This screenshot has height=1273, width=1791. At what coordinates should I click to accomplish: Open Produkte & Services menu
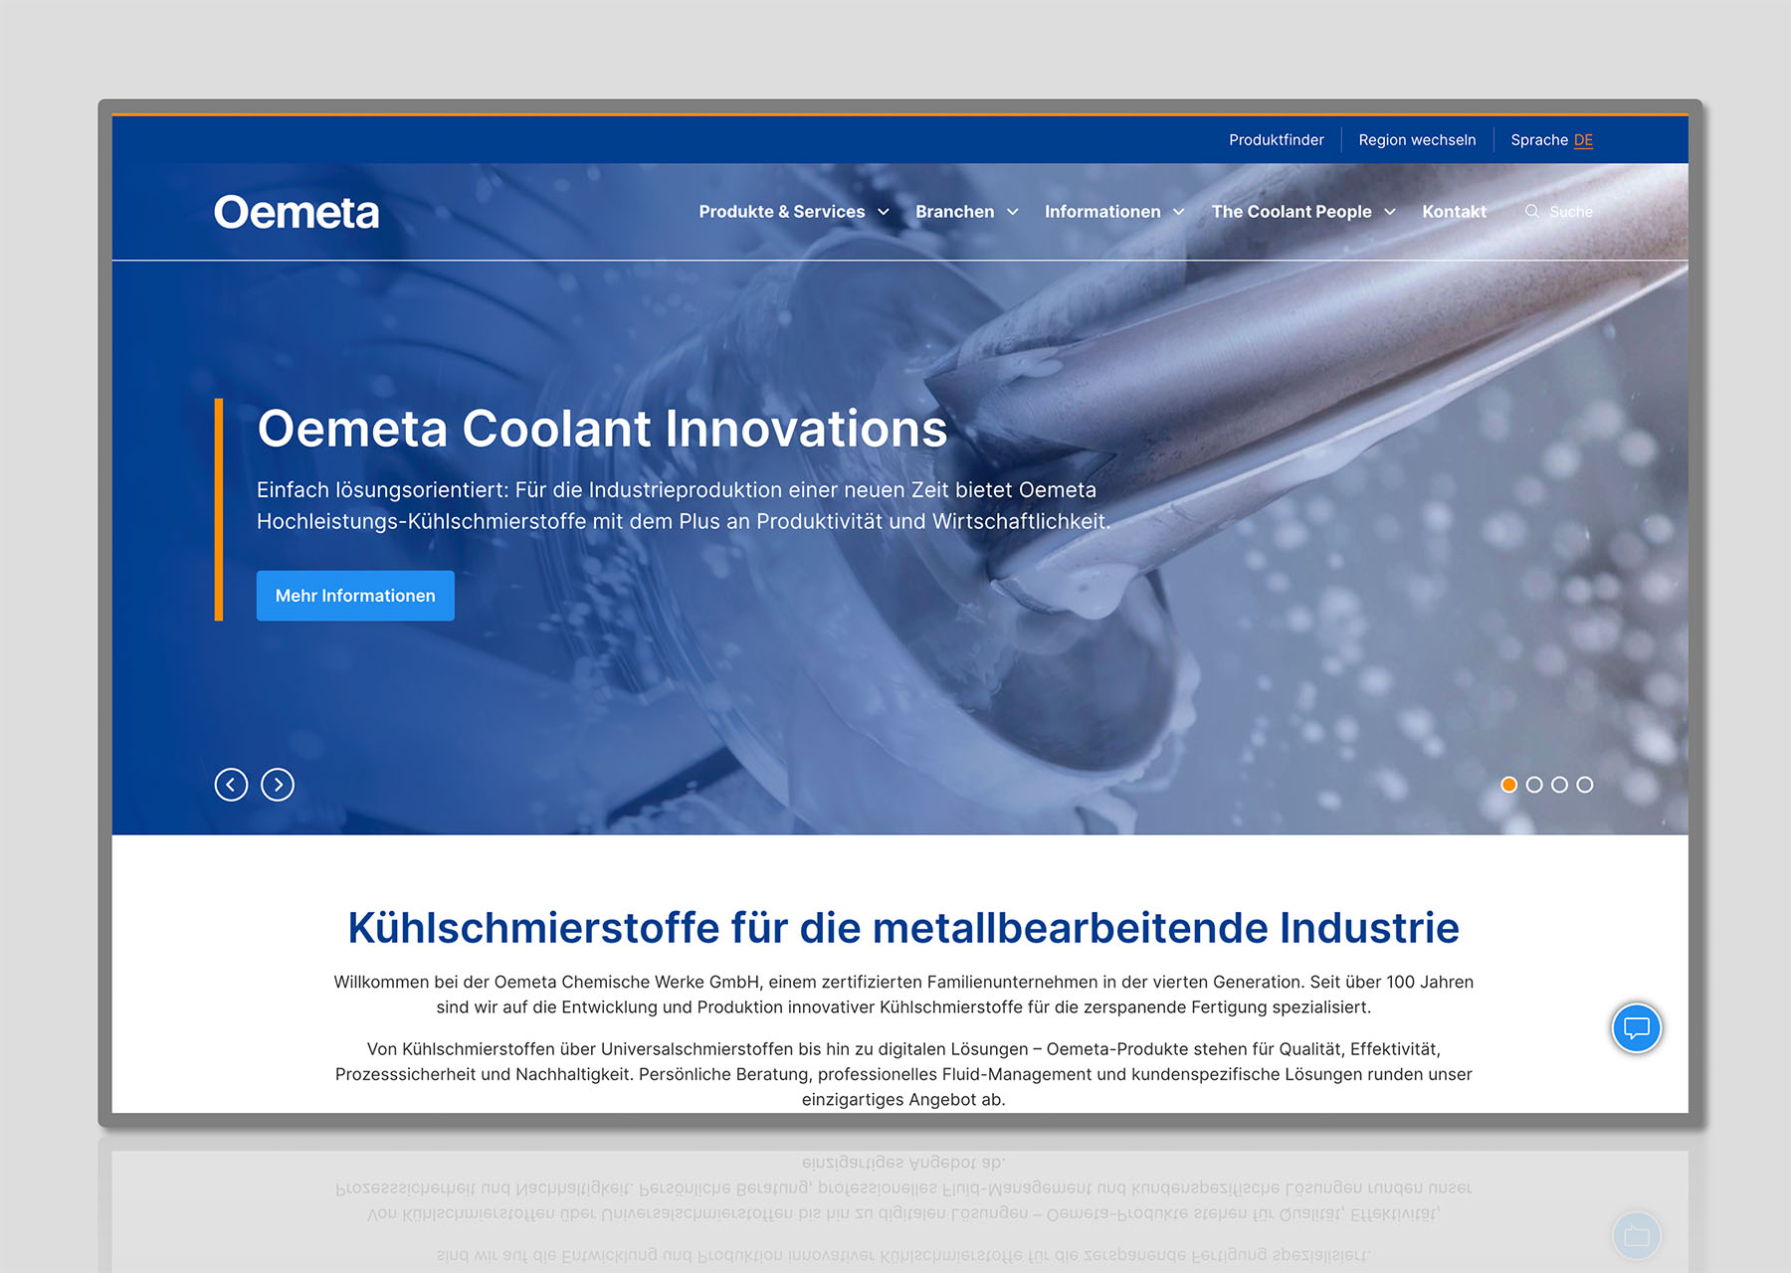(782, 212)
